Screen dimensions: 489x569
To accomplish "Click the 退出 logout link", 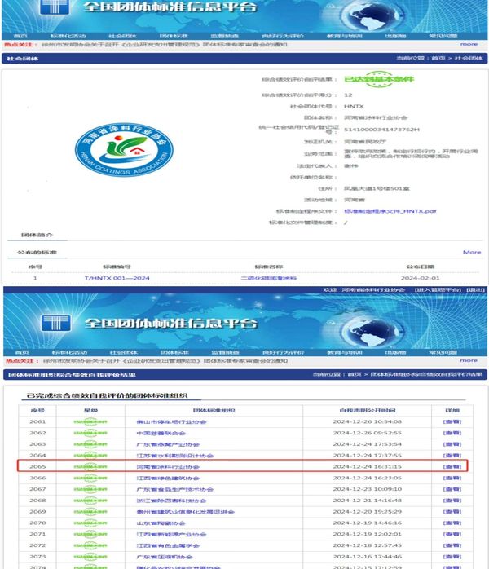I will (x=476, y=289).
